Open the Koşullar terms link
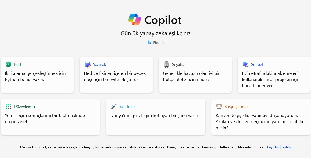This screenshot has height=158, width=311. tap(273, 147)
